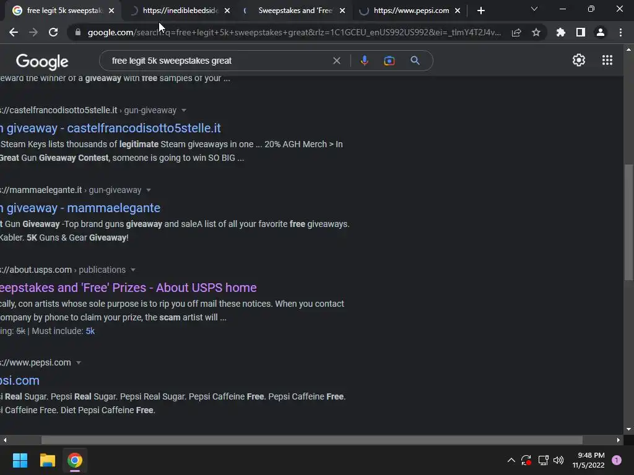The height and width of the screenshot is (475, 634).
Task: Click the browser forward arrow
Action: (x=33, y=32)
